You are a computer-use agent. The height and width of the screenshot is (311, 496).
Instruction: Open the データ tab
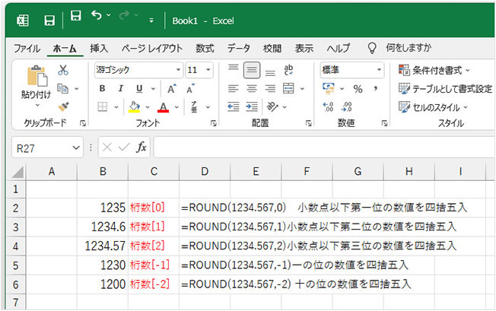coord(239,49)
